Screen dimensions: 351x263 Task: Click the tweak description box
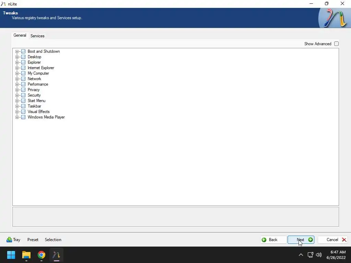click(175, 217)
